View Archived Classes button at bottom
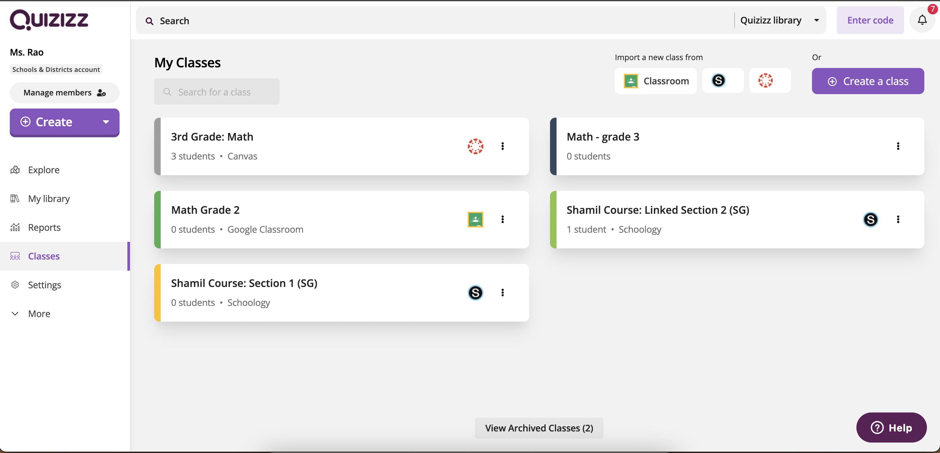This screenshot has height=453, width=940. [x=539, y=428]
